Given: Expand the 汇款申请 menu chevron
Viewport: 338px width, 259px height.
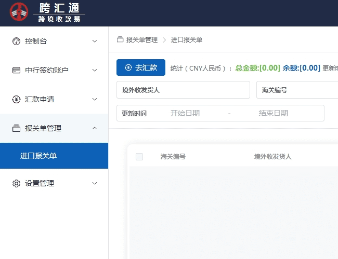Looking at the screenshot, I should tap(95, 99).
